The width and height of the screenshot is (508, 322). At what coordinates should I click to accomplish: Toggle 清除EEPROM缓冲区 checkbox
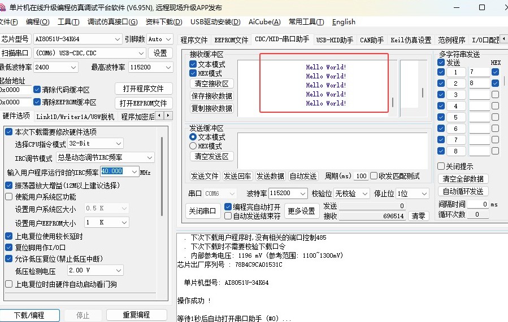point(37,102)
